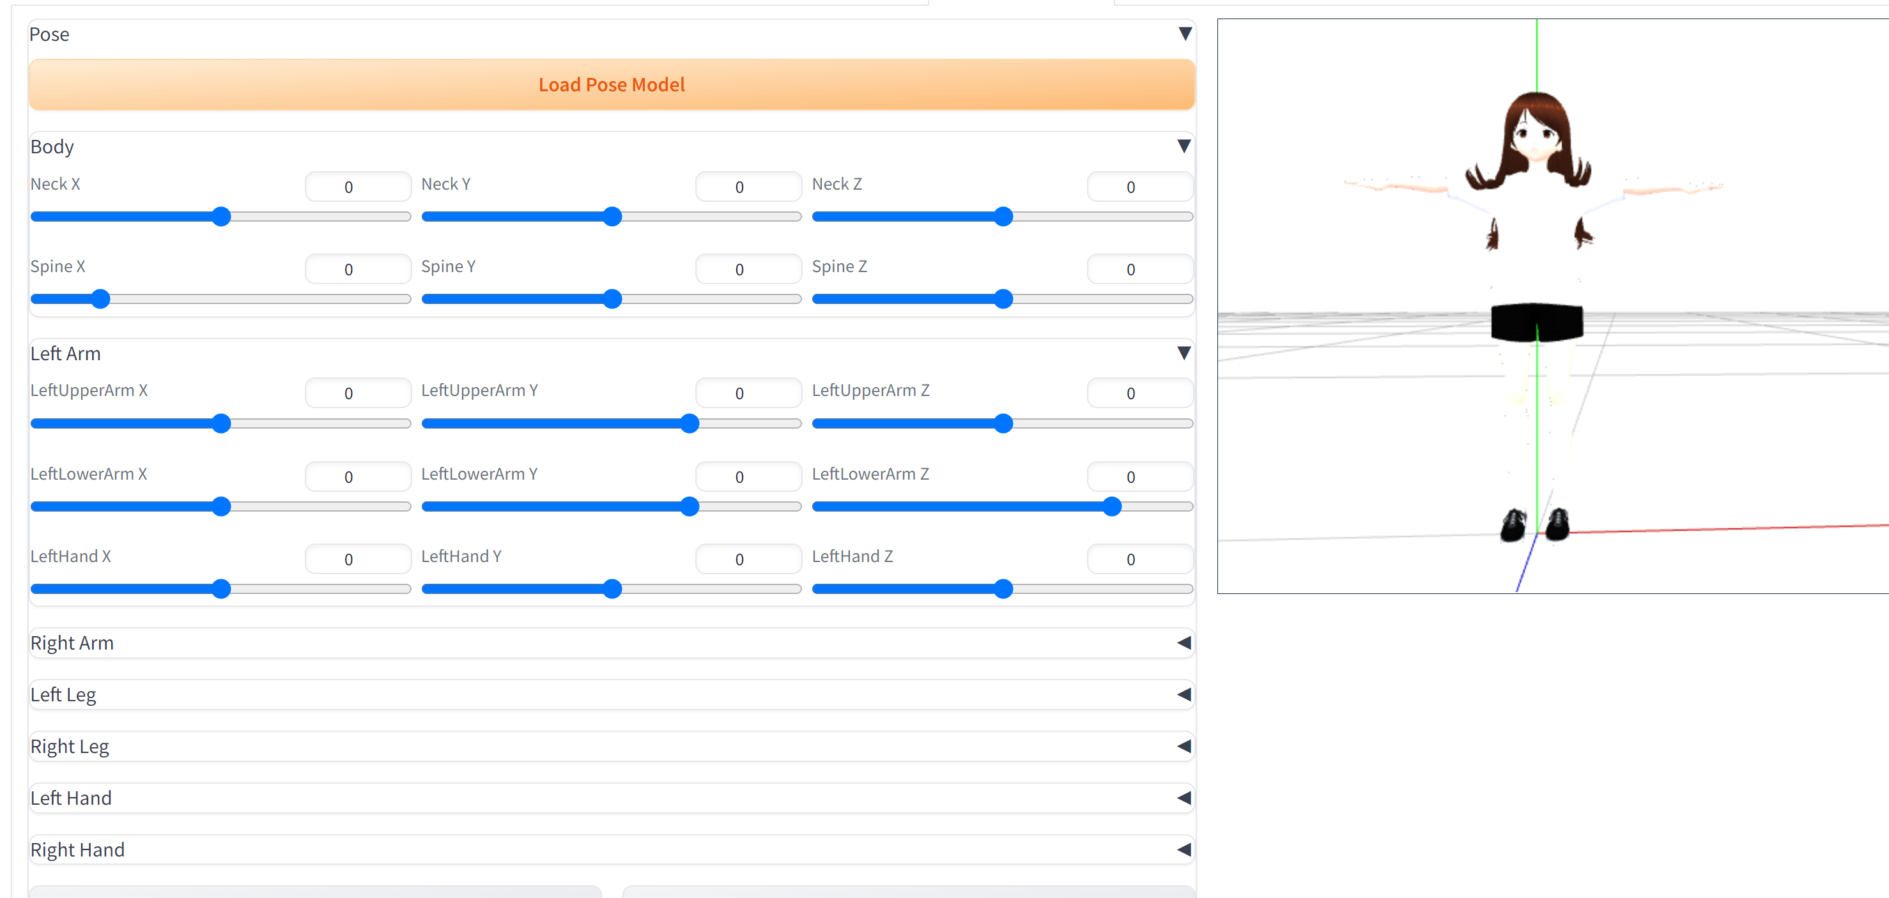Screen dimensions: 1889x898
Task: Click the LeftHand Y slider handle
Action: pos(612,589)
